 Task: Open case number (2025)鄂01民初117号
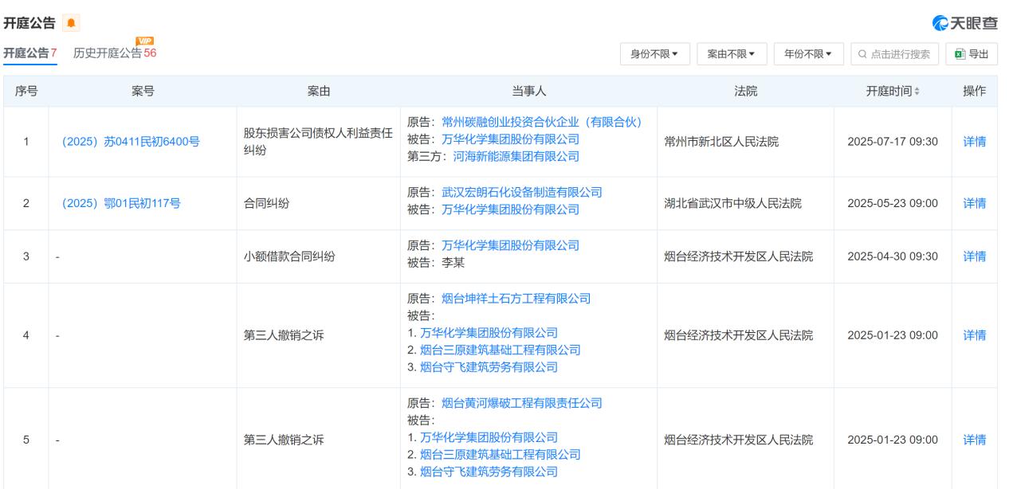click(x=121, y=203)
